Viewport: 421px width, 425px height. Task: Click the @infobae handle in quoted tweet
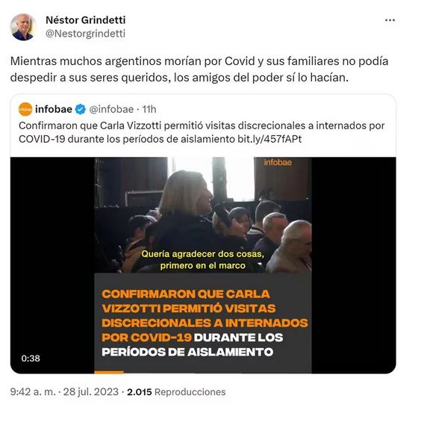pyautogui.click(x=111, y=109)
